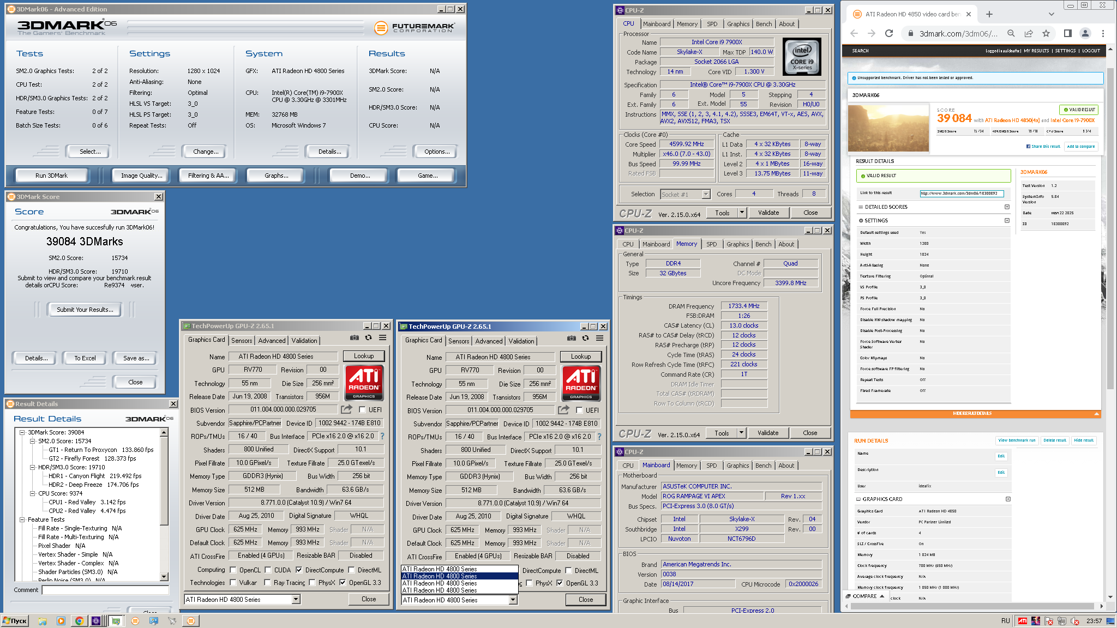Click the Result Details scrollbar down arrow
Image resolution: width=1117 pixels, height=628 pixels.
click(x=164, y=576)
